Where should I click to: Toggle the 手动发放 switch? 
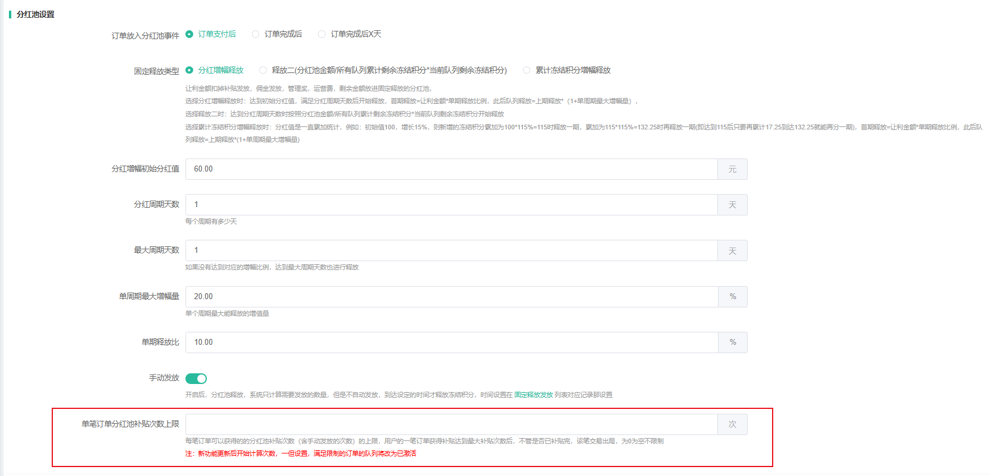pyautogui.click(x=196, y=379)
